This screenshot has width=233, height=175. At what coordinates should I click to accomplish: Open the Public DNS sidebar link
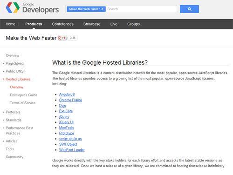(x=14, y=71)
